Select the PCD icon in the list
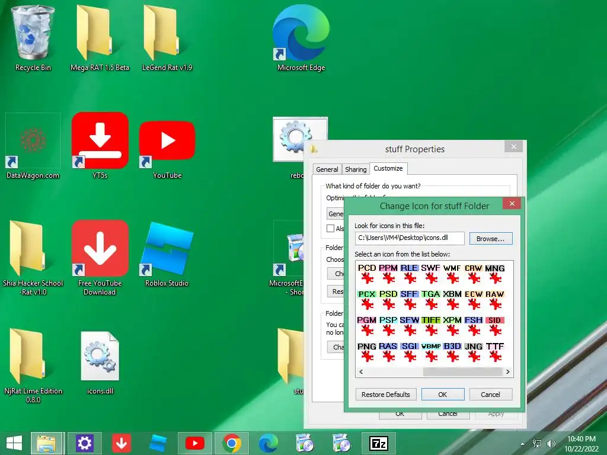 point(366,274)
